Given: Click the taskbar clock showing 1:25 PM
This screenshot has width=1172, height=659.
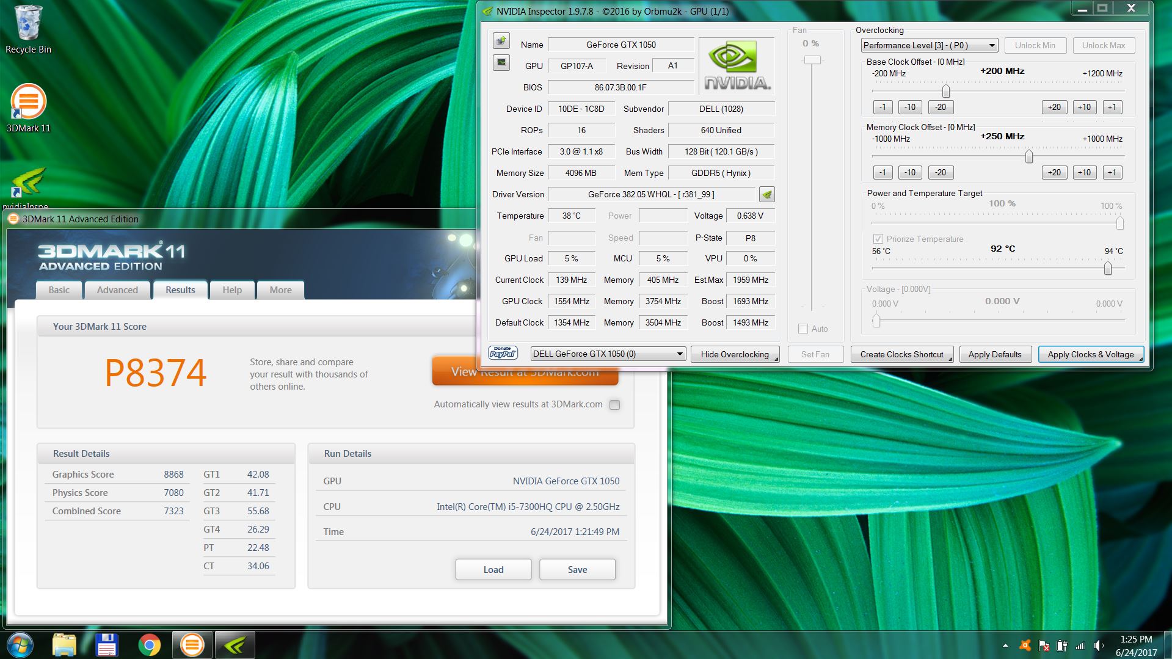Looking at the screenshot, I should (1136, 646).
